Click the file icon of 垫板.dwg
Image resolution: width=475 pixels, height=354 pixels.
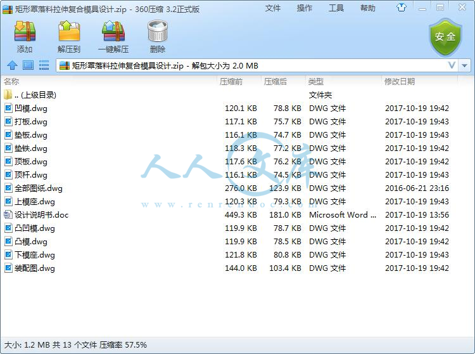(8, 135)
